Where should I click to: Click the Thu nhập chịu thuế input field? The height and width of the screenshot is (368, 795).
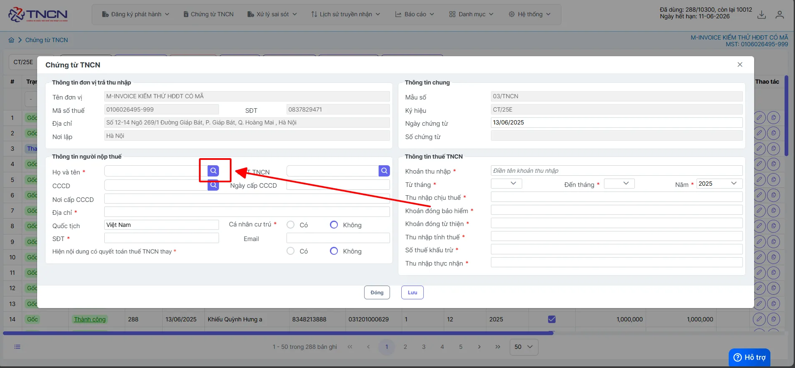click(x=616, y=197)
